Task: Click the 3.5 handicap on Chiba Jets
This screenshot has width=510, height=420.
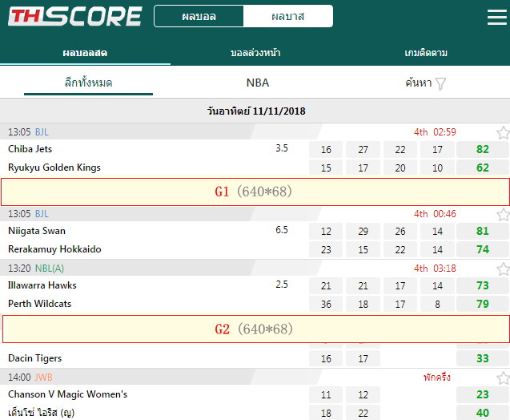Action: click(x=282, y=148)
